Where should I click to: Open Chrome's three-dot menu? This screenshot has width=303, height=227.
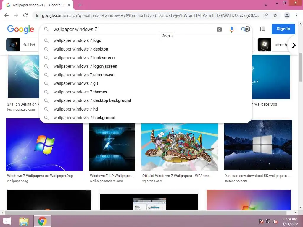(296, 15)
